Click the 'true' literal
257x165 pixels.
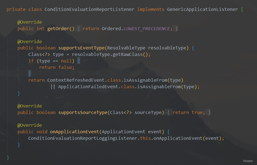tap(197, 112)
